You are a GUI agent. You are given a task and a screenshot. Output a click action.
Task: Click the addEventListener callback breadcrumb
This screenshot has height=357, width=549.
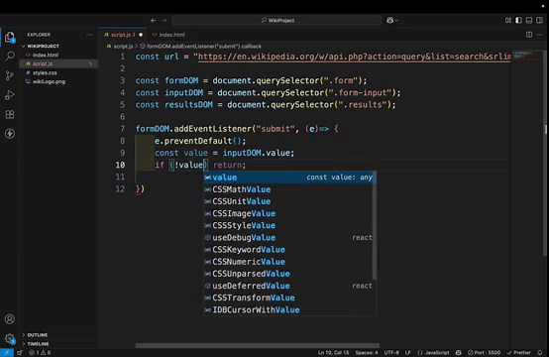point(204,47)
